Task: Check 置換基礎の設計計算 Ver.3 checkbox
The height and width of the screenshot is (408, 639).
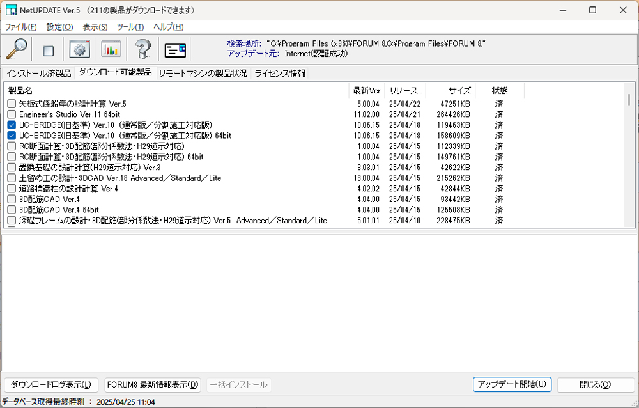Action: [x=12, y=168]
